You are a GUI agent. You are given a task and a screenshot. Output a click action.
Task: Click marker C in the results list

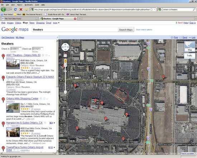point(3,100)
